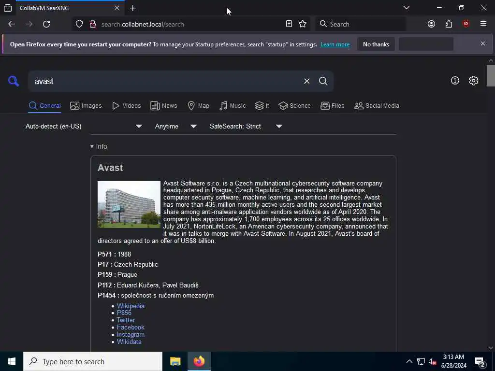This screenshot has width=495, height=371.
Task: Click the avast search input field
Action: click(x=164, y=81)
